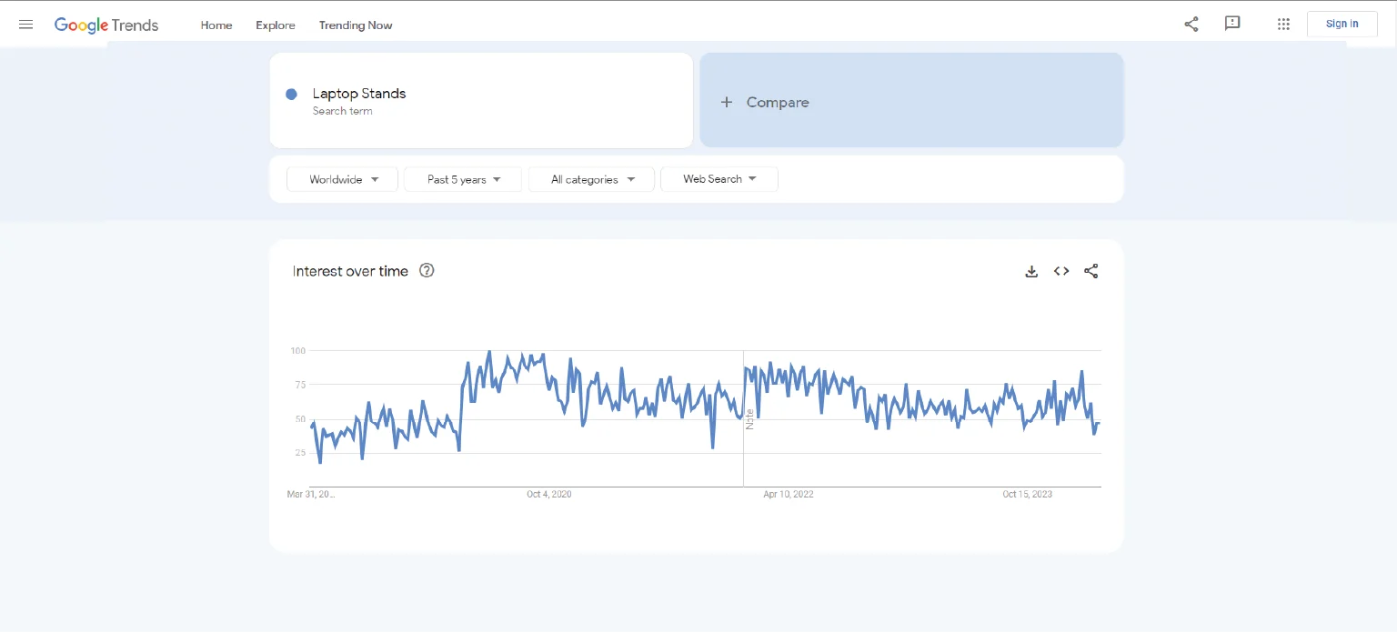1397x633 pixels.
Task: Expand the All categories dropdown
Action: tap(591, 179)
